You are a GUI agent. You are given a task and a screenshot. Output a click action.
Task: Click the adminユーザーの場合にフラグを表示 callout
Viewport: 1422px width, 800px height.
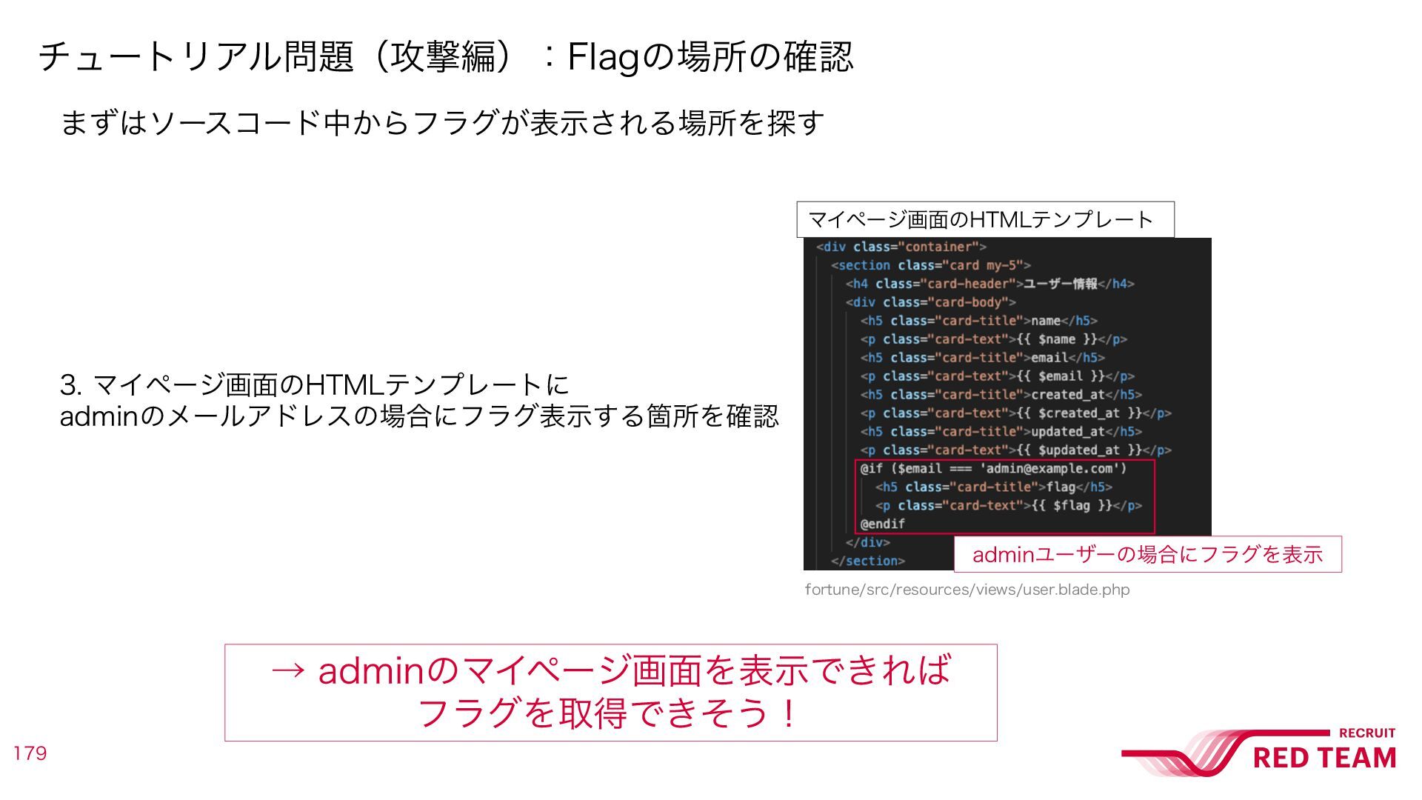pos(1147,554)
